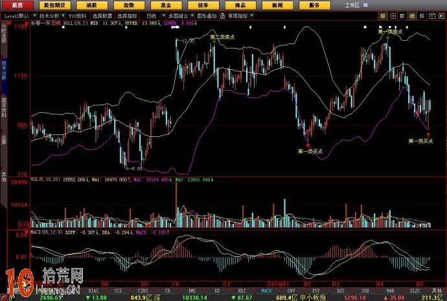This screenshot has width=447, height=301.
Task: Click the F10资料 button
Action: [78, 16]
